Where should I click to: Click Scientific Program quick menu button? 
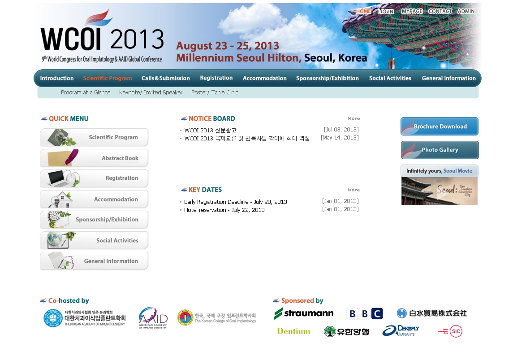coord(94,137)
